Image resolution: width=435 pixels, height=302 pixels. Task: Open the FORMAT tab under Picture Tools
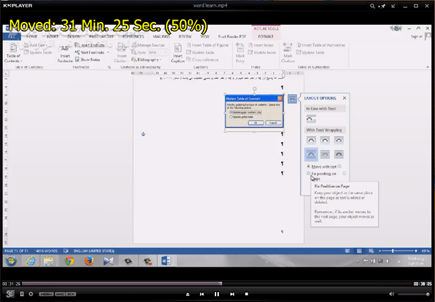tap(265, 37)
